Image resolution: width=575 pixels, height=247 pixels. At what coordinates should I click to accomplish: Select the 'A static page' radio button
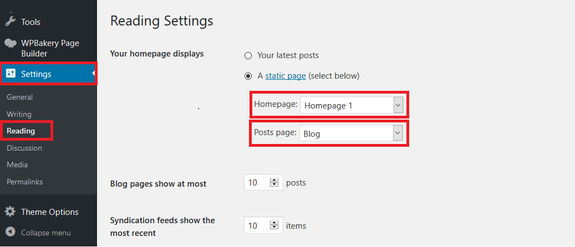[x=248, y=76]
